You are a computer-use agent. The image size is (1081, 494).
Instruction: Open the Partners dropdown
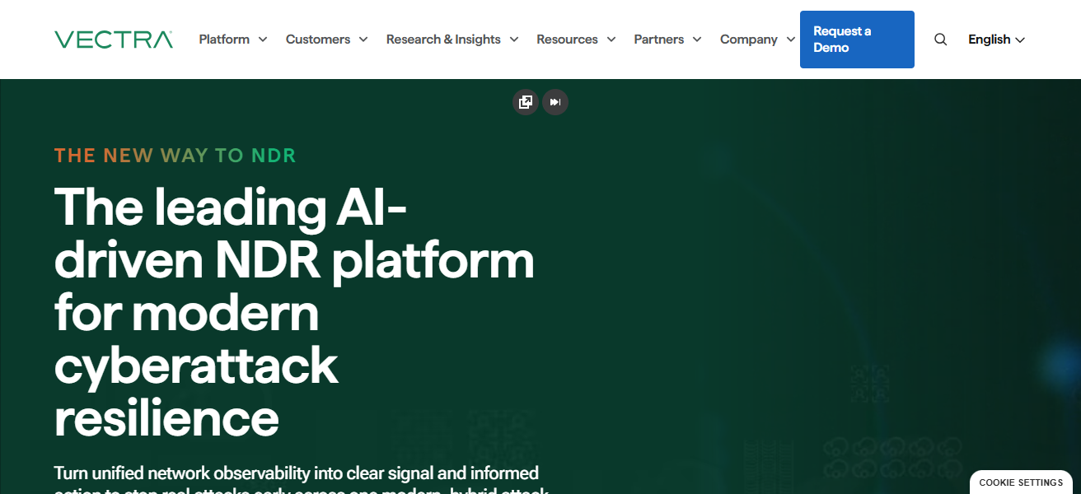[x=658, y=39]
